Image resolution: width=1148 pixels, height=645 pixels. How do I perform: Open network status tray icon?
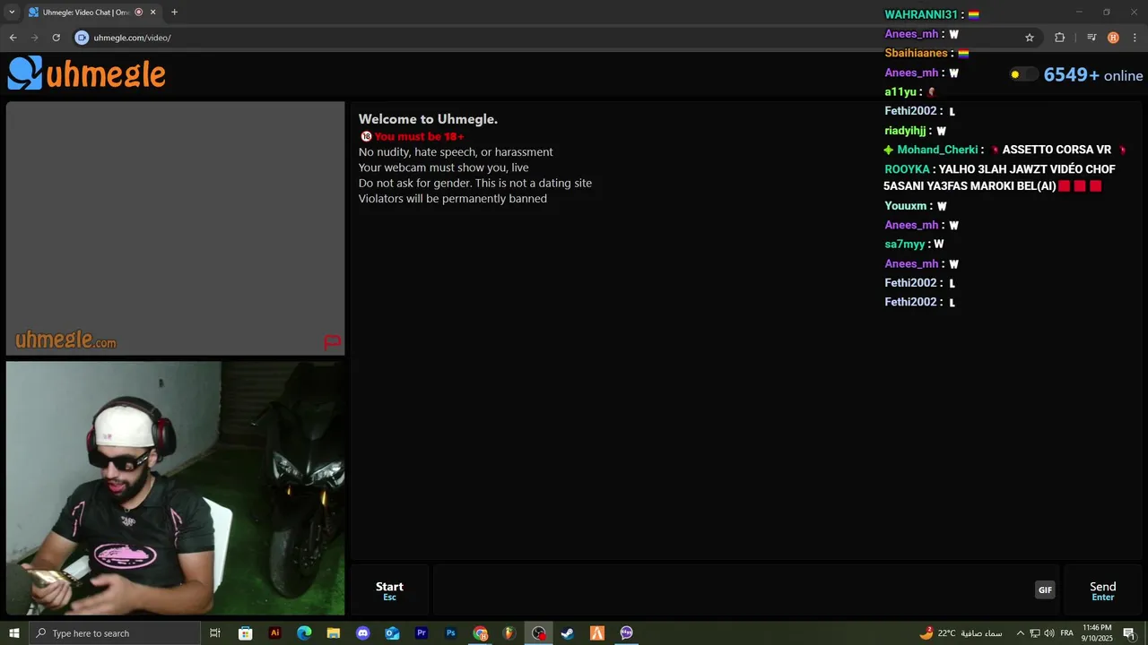point(1035,633)
